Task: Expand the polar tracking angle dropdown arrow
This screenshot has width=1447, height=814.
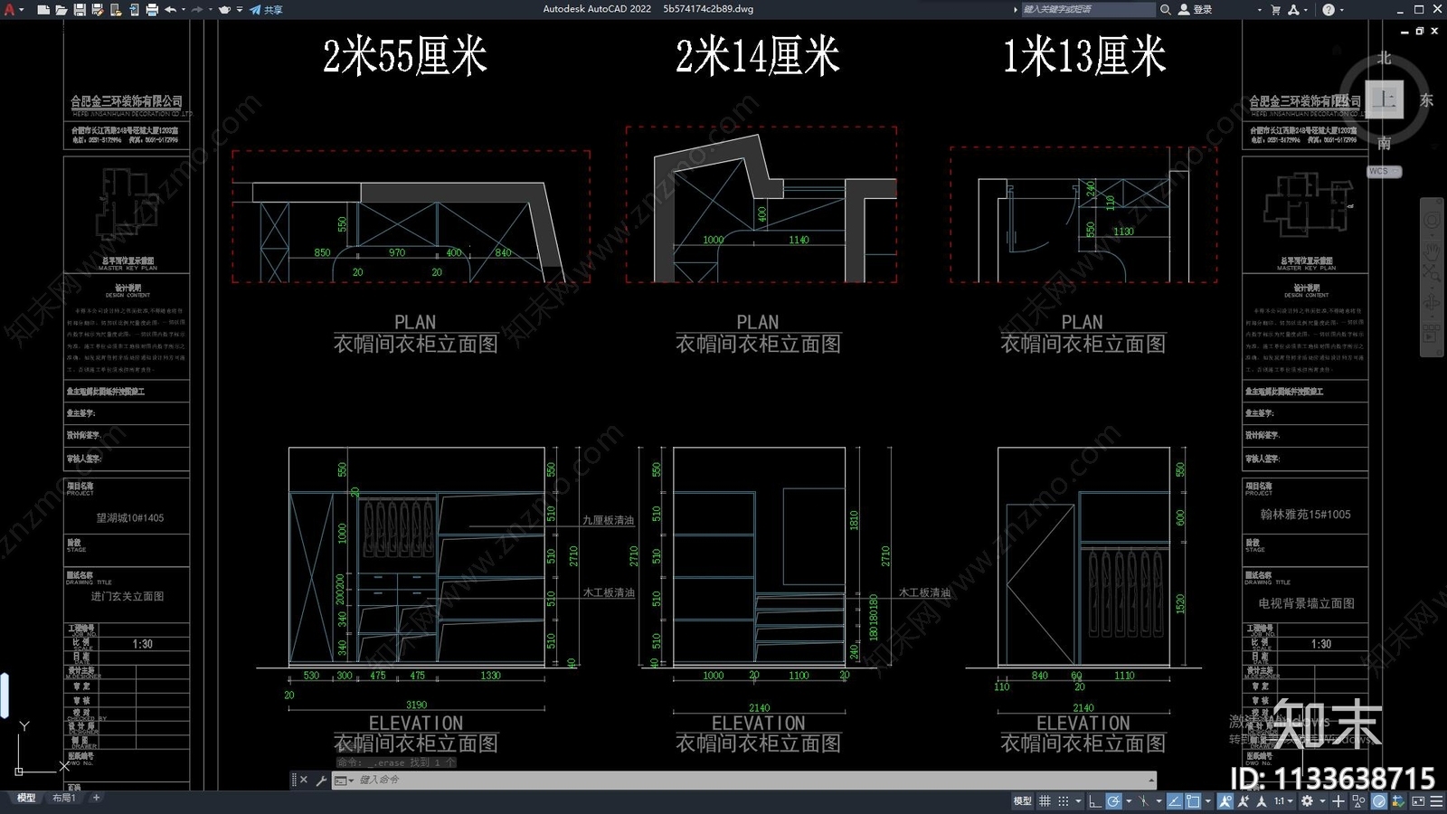Action: click(1129, 801)
